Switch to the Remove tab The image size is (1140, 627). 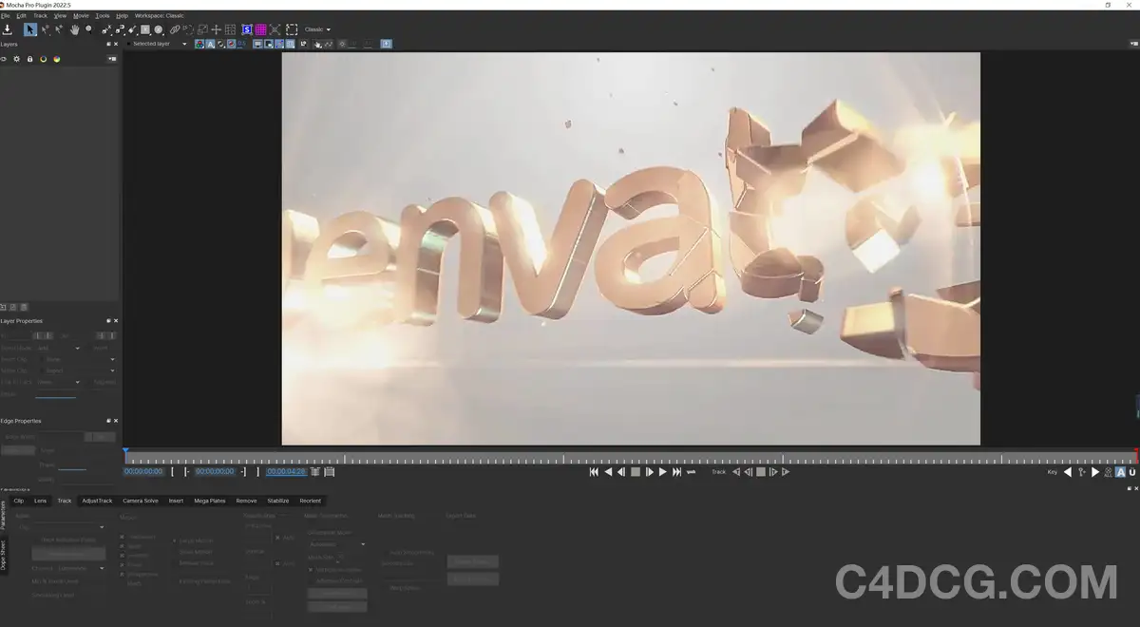[x=246, y=501]
